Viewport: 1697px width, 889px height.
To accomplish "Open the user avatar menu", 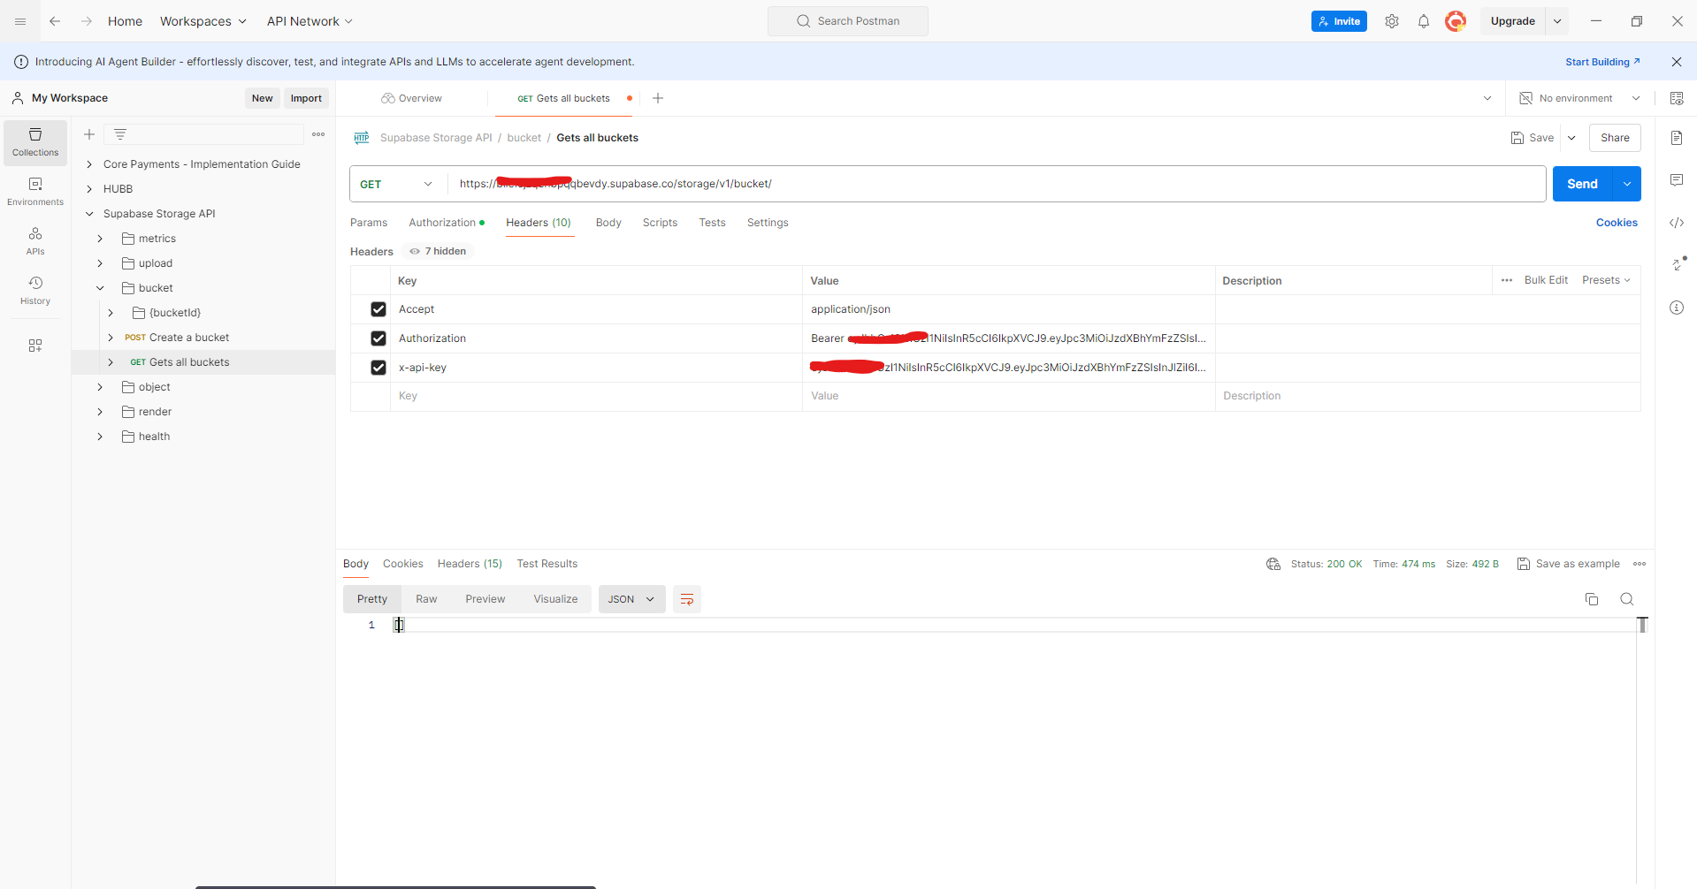I will (x=1456, y=21).
